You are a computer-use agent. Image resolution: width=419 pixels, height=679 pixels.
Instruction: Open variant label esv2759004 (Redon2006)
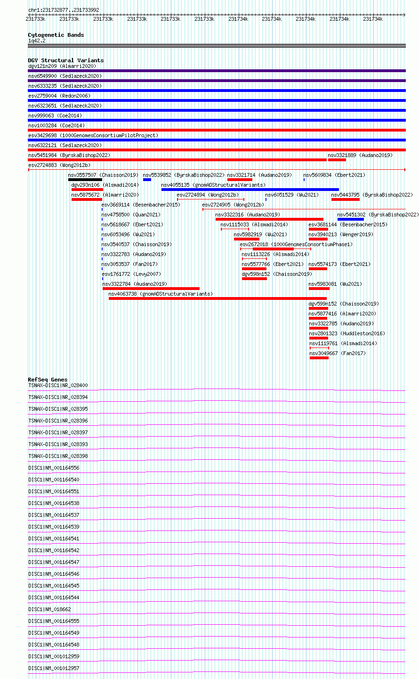pos(59,96)
